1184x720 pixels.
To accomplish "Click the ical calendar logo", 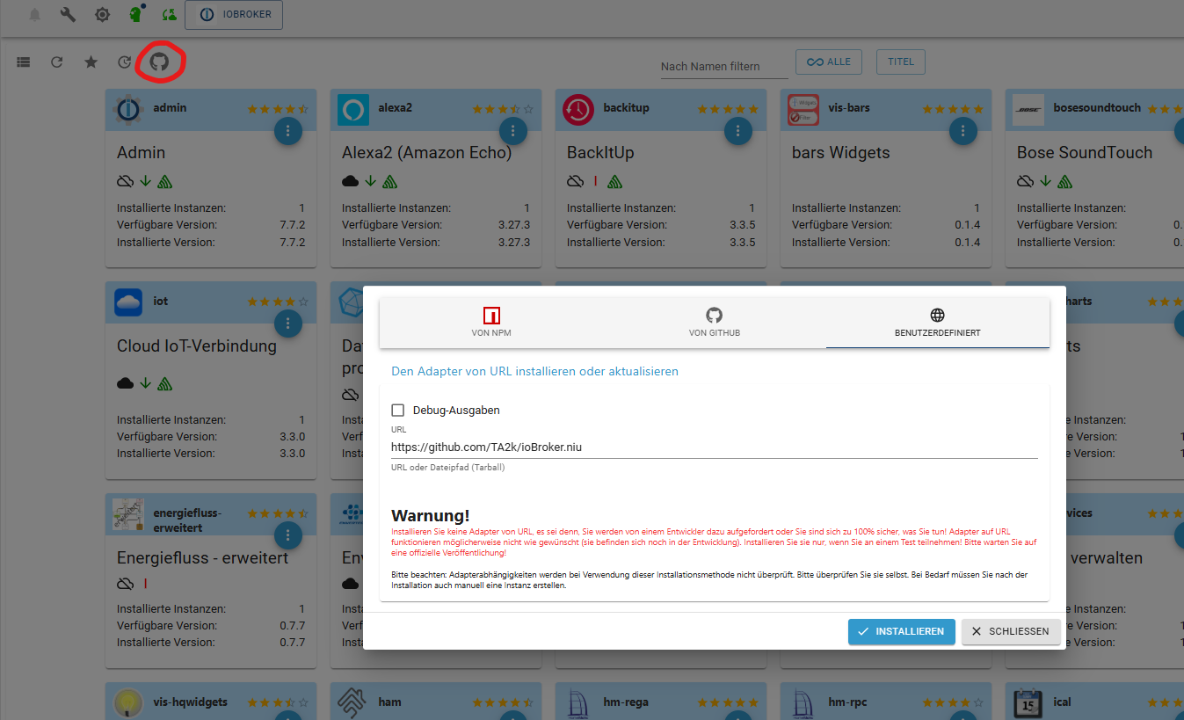I will click(1028, 702).
